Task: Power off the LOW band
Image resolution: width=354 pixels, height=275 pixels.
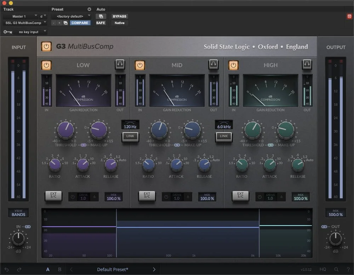Action: (x=46, y=65)
